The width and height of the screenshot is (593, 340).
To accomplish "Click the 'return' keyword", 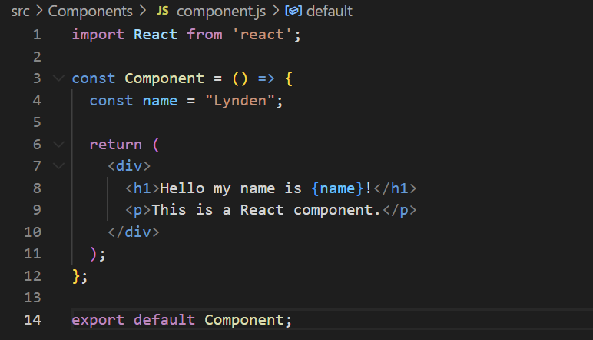I will pos(116,145).
